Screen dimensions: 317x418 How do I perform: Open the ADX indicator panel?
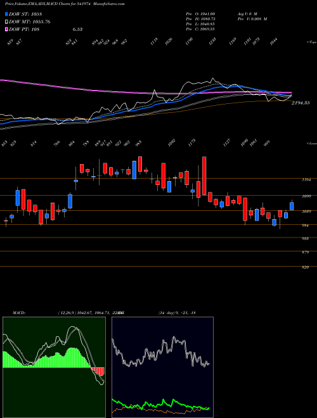coord(162,367)
